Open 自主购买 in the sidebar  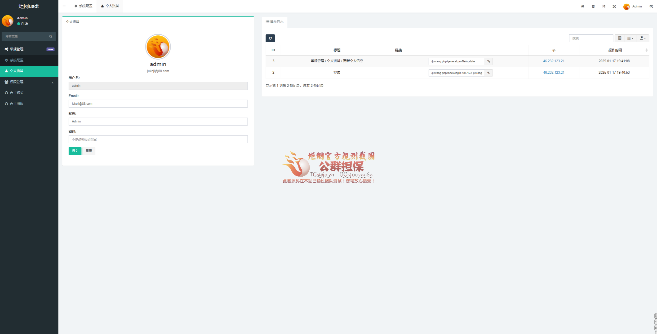pos(17,93)
